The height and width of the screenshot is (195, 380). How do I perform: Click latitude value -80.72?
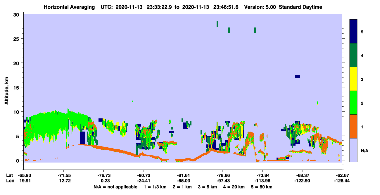143,175
